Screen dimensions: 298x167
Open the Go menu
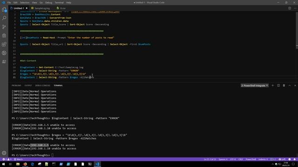click(x=41, y=3)
